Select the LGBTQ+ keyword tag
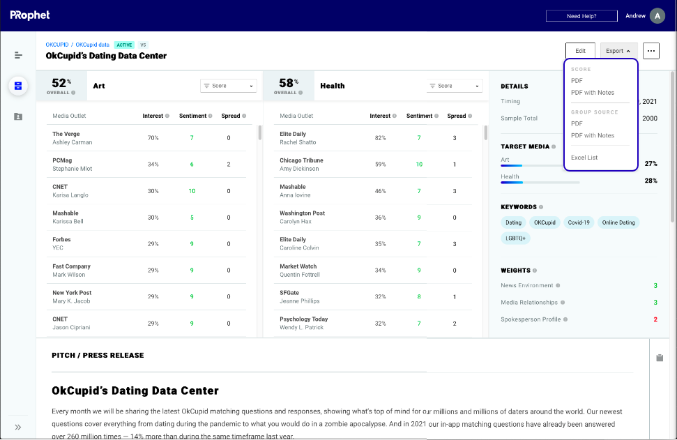677x440 pixels. click(515, 238)
